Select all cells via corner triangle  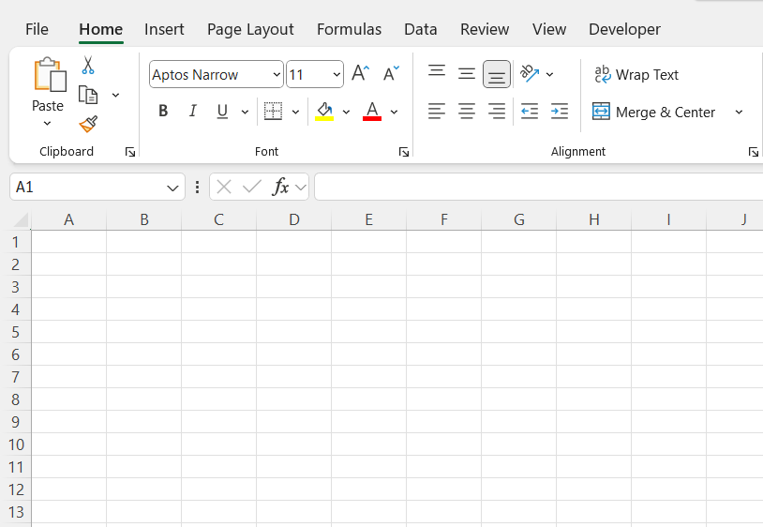[21, 220]
